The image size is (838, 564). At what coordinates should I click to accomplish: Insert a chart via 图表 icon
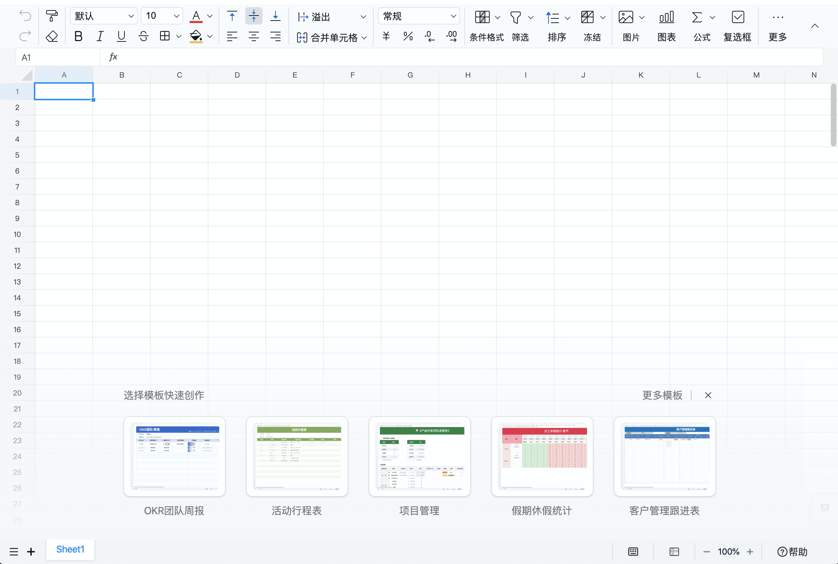pos(666,17)
